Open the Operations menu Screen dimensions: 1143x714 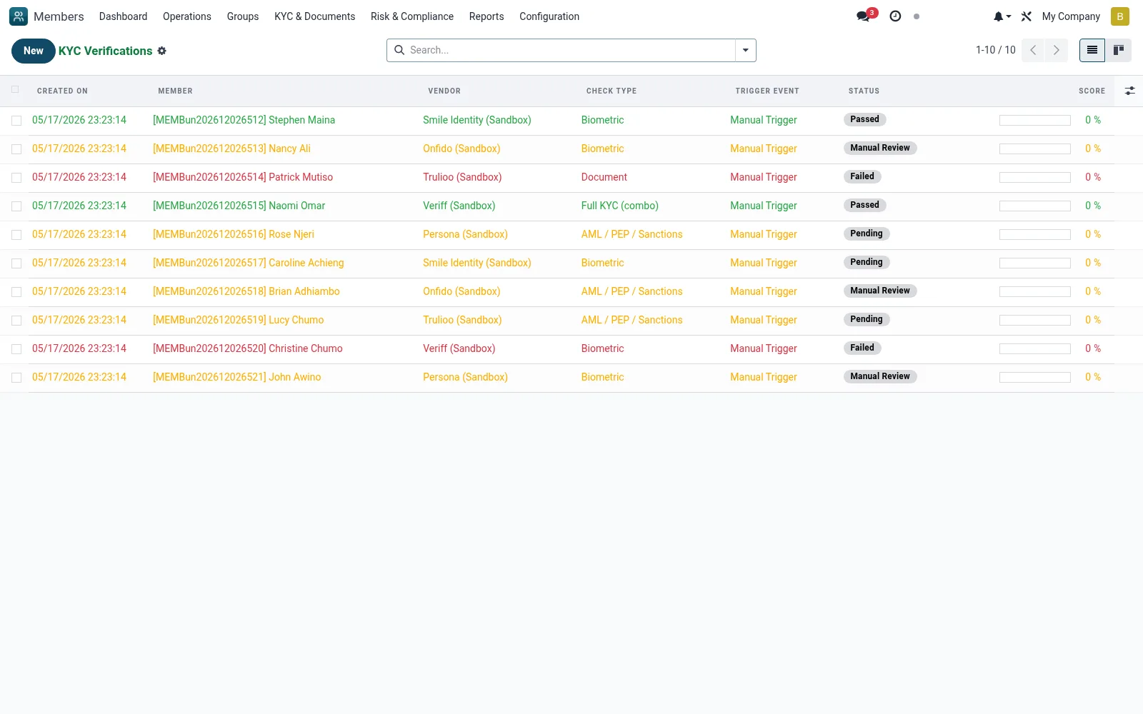tap(187, 16)
